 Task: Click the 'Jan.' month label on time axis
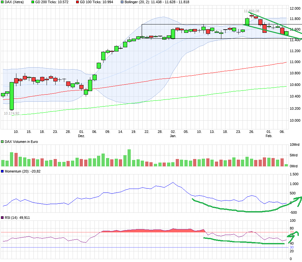pos(173,136)
